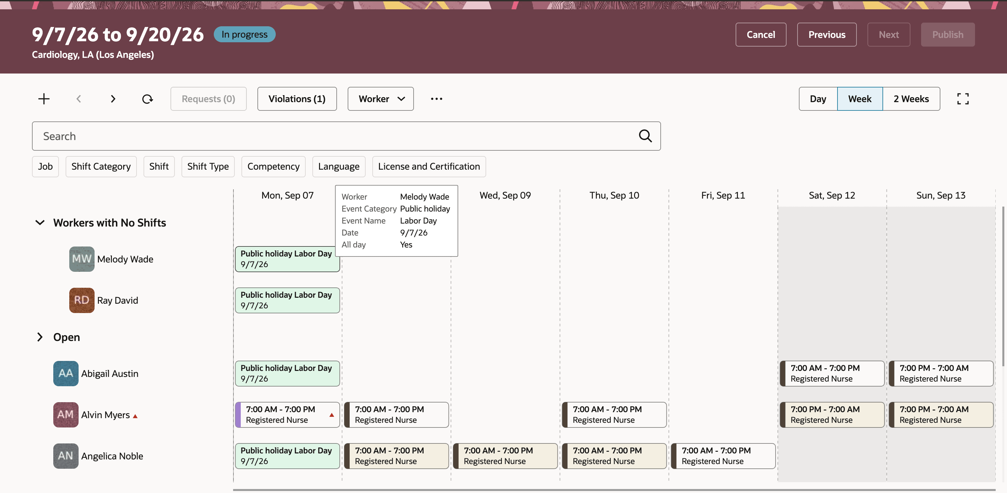
Task: Open the more actions ellipsis menu
Action: [x=436, y=99]
